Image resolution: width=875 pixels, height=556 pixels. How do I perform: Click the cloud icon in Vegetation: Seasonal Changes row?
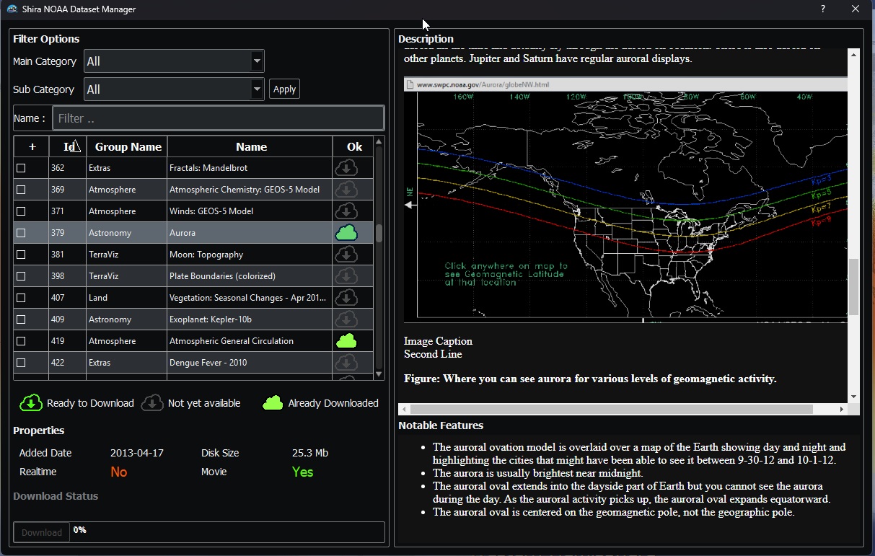347,298
